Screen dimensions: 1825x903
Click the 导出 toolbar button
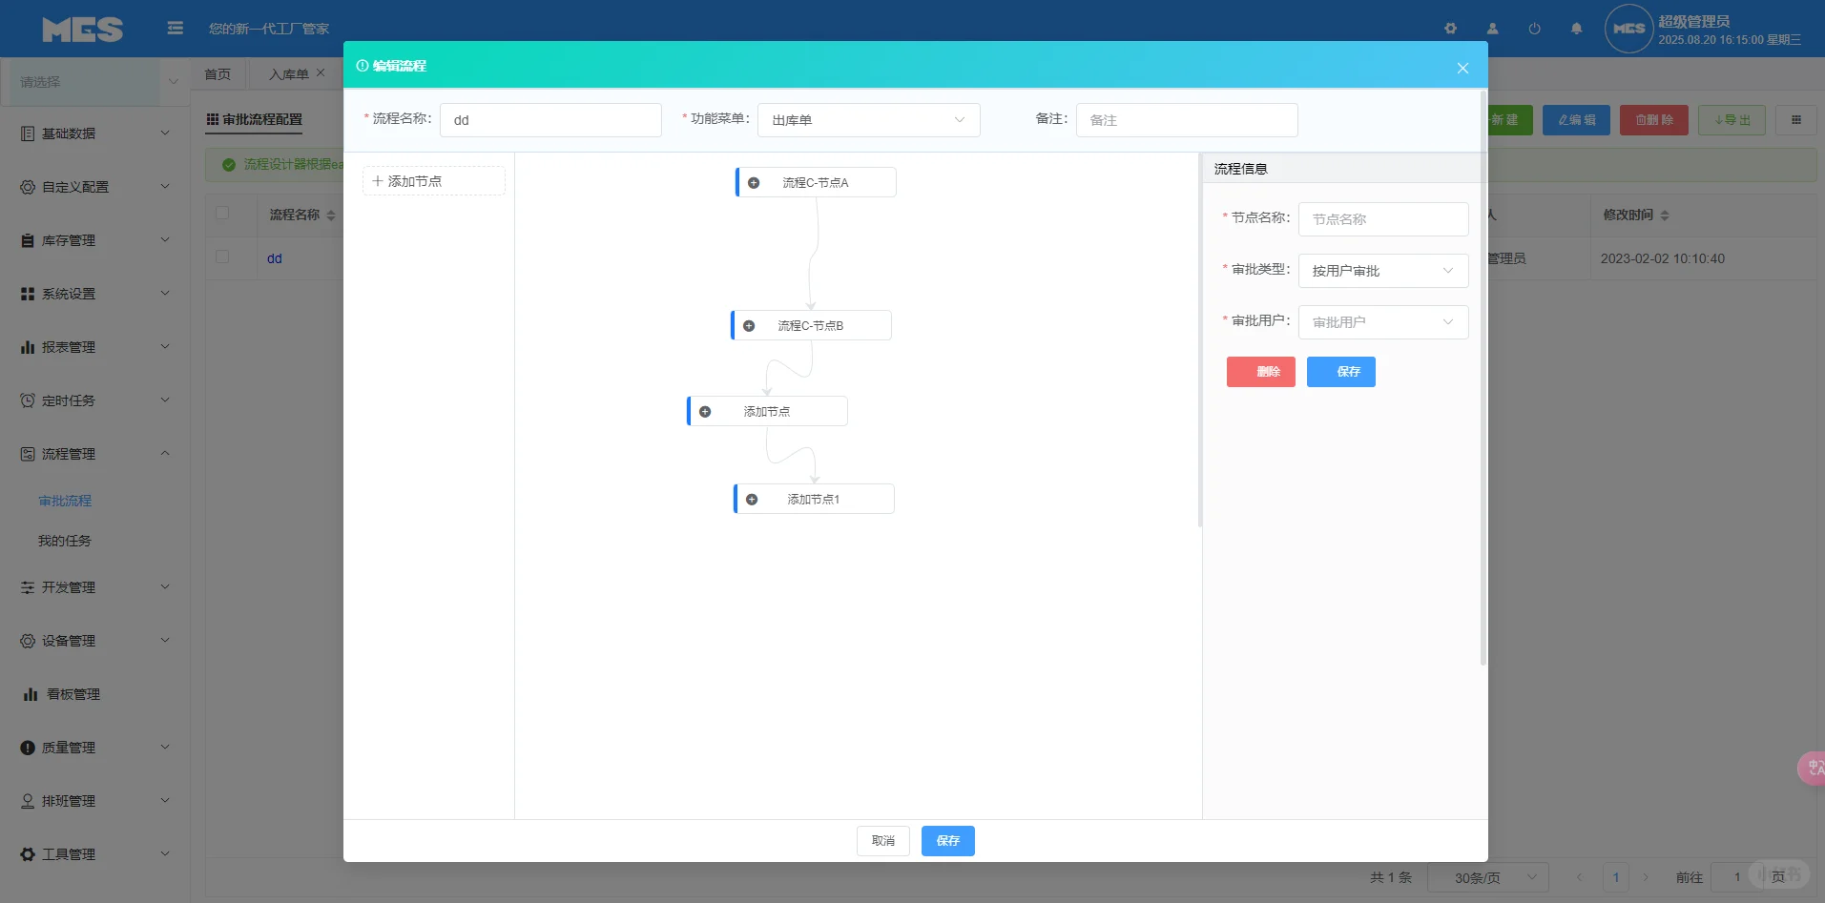[1732, 120]
